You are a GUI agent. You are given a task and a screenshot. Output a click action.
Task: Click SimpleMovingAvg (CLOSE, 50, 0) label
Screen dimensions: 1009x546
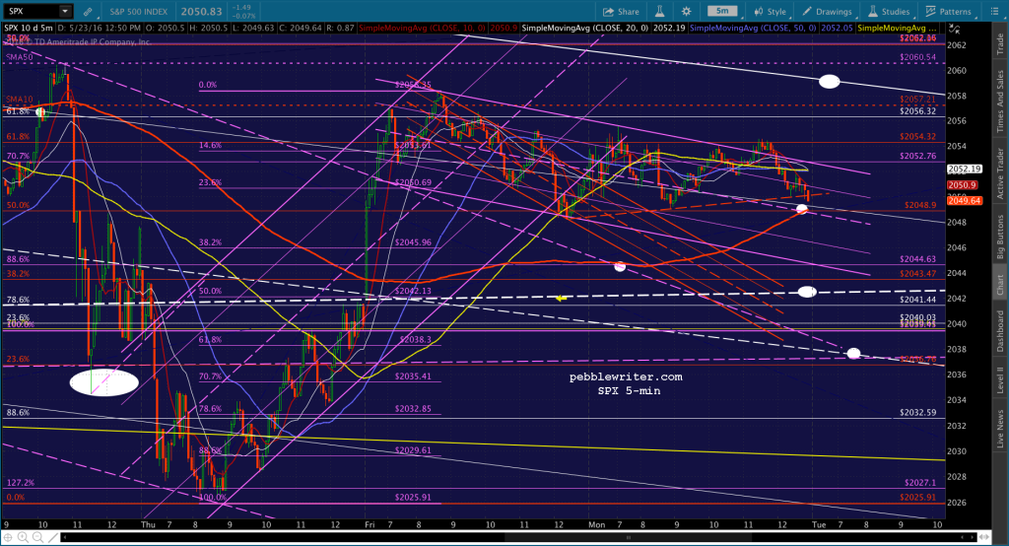point(753,29)
